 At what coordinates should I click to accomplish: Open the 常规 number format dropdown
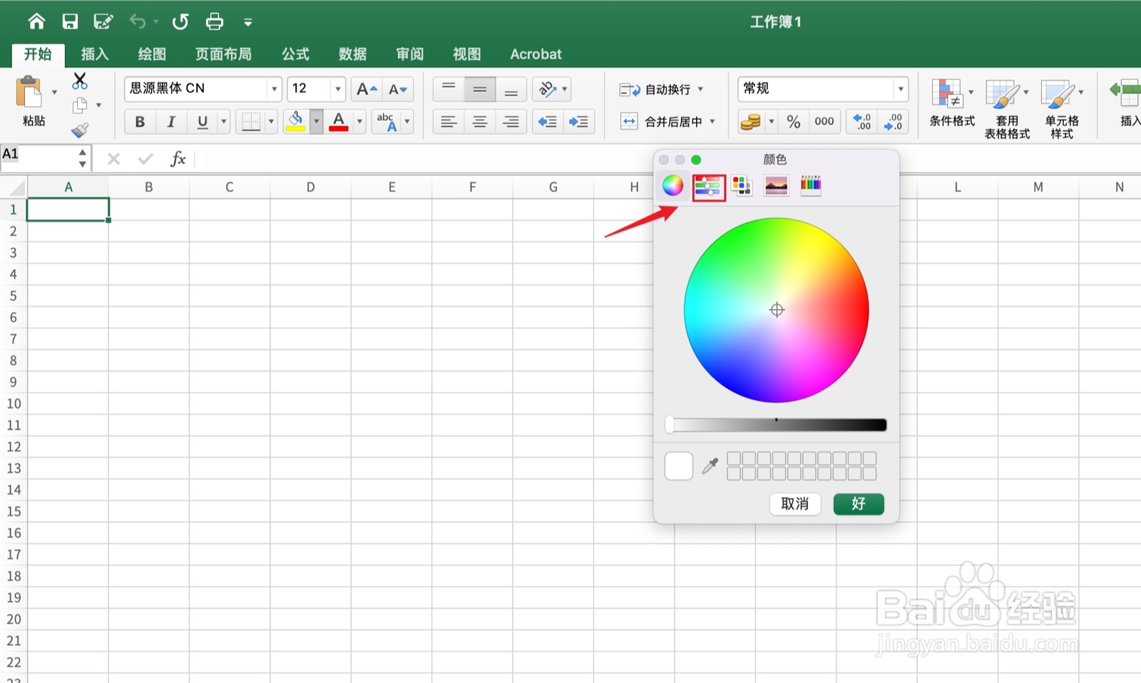pos(901,88)
